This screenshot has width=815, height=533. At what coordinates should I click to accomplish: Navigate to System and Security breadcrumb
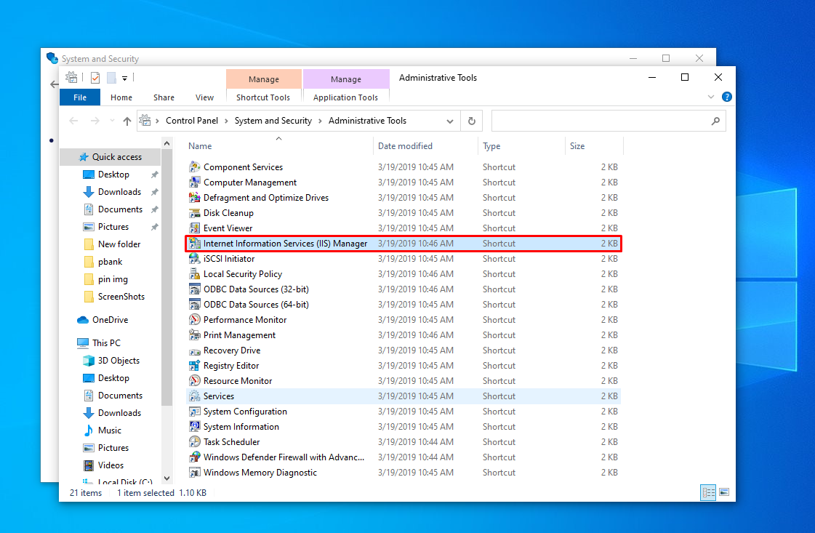pyautogui.click(x=273, y=121)
